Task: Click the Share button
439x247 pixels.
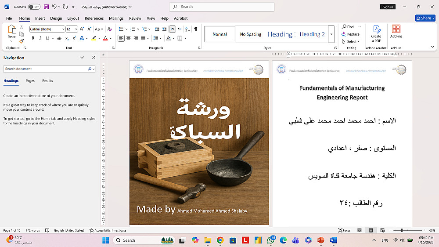Action: (425, 18)
